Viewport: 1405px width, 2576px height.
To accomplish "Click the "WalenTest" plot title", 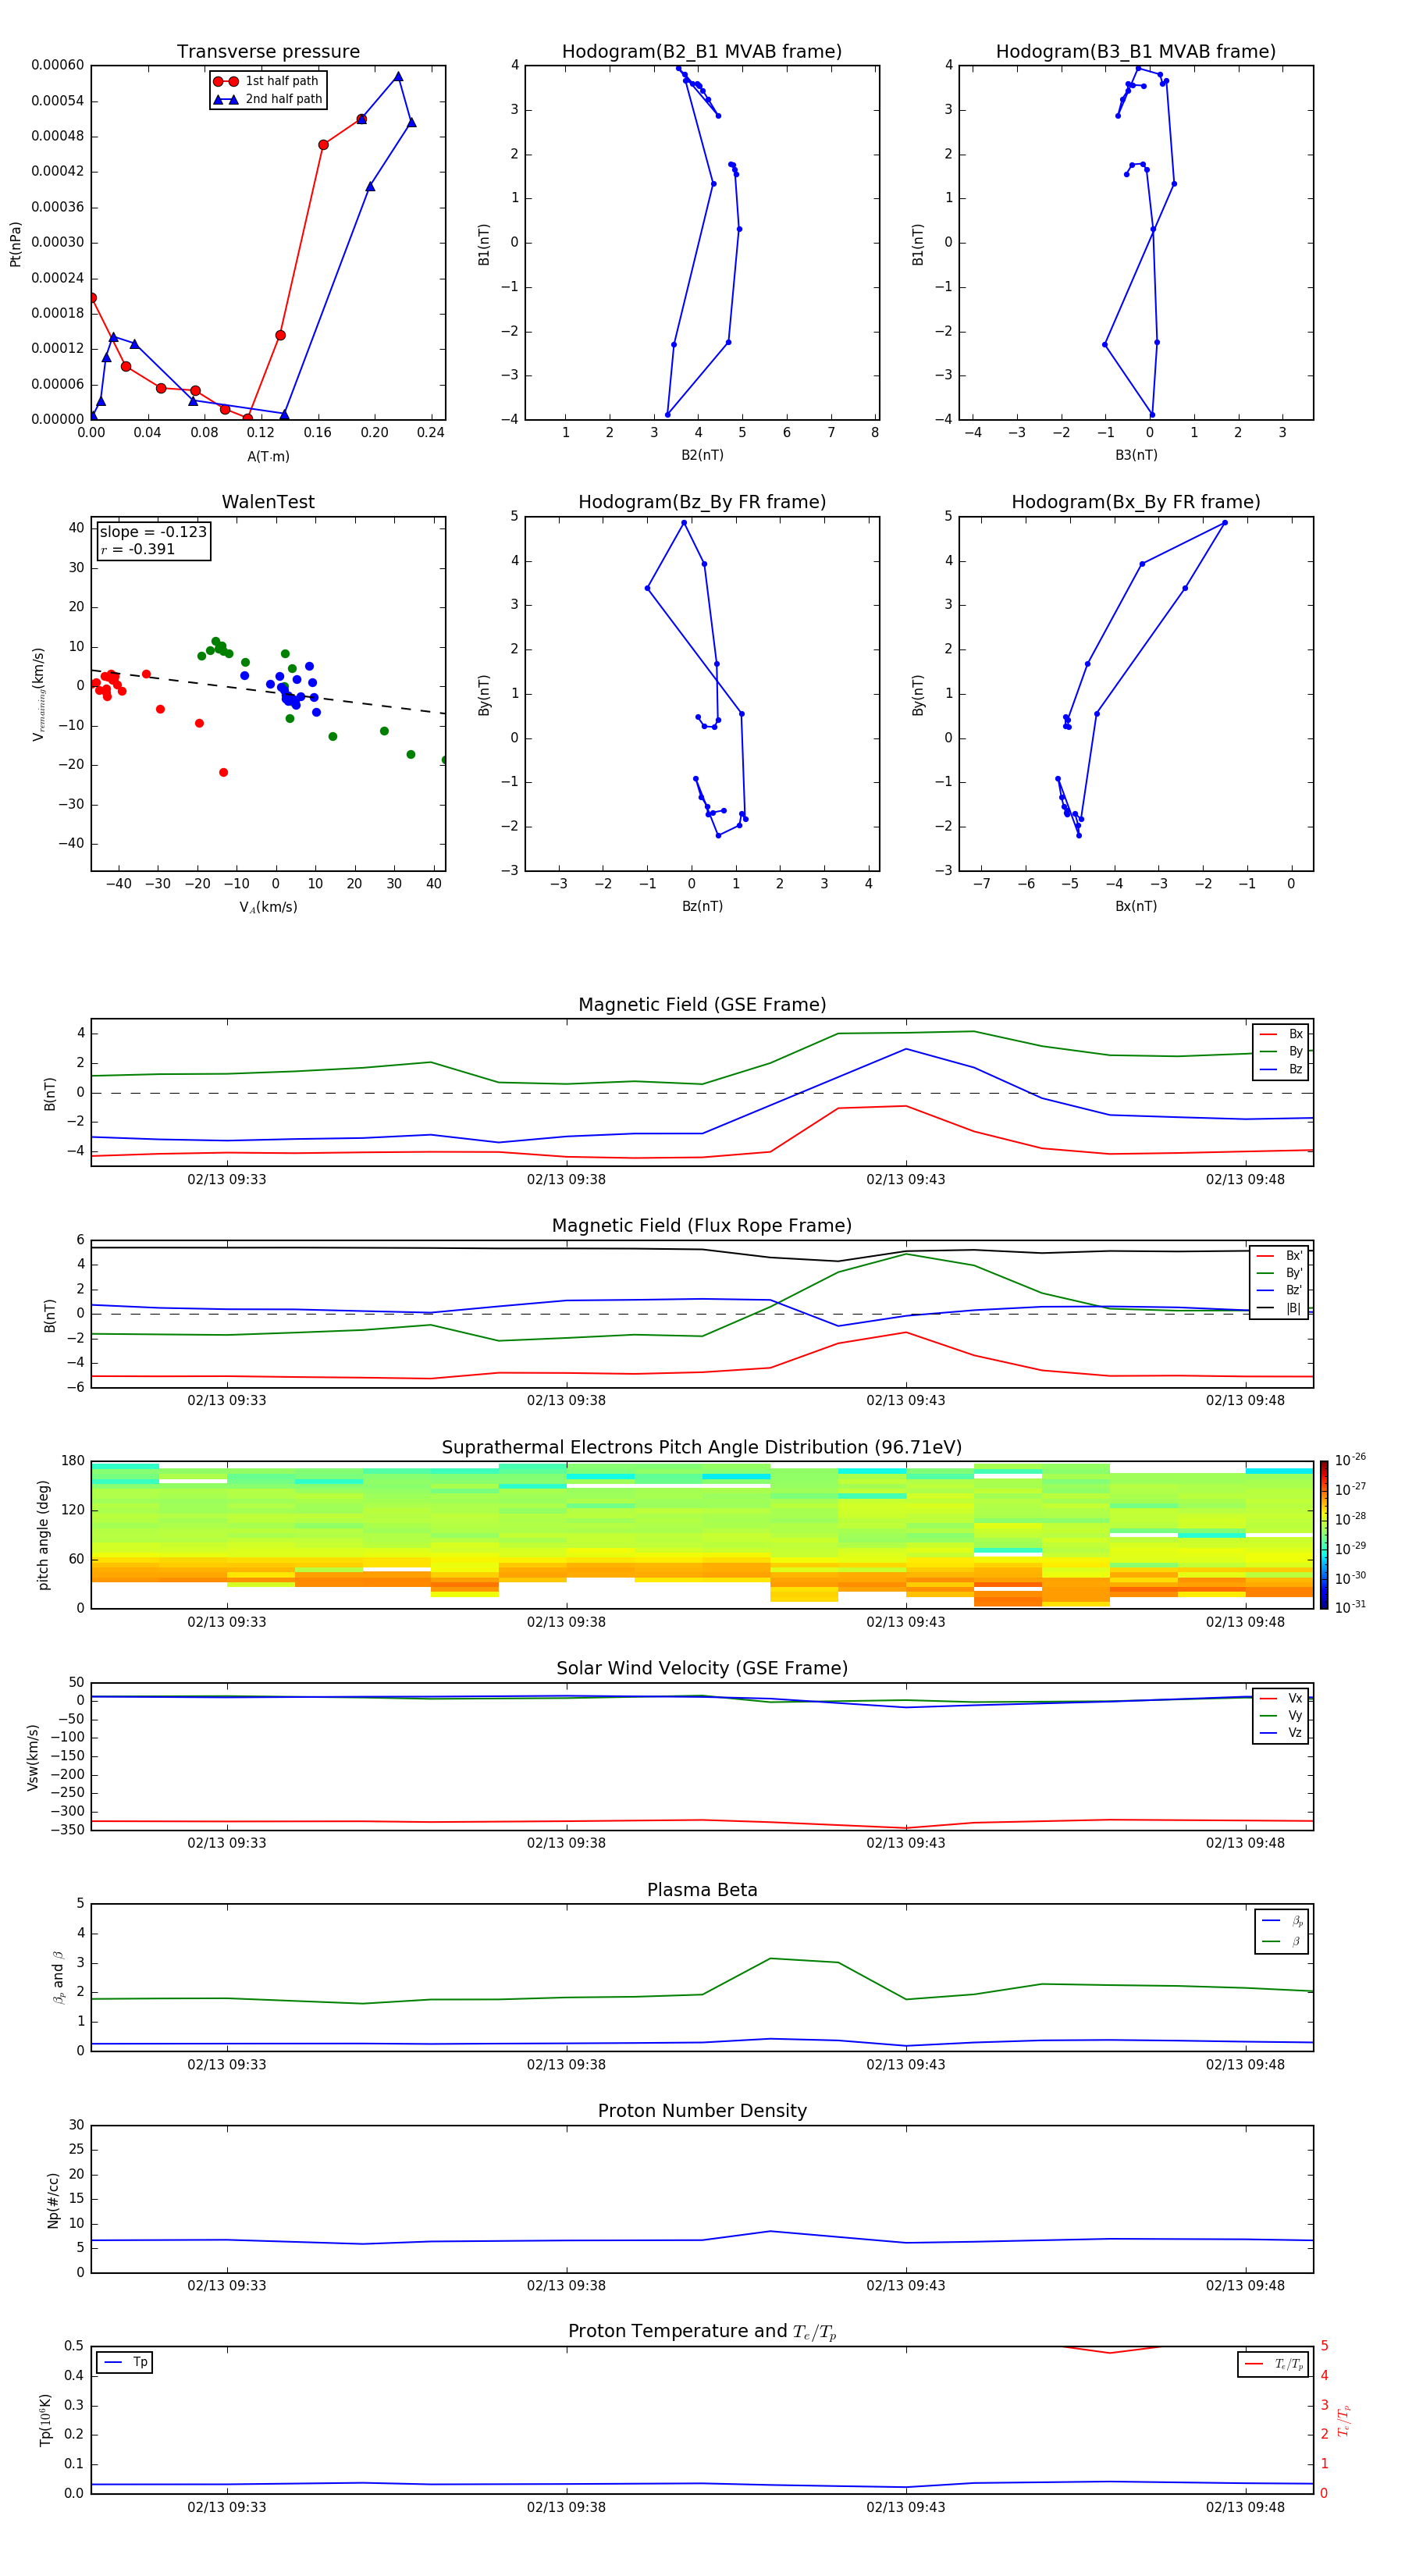I will (x=268, y=502).
